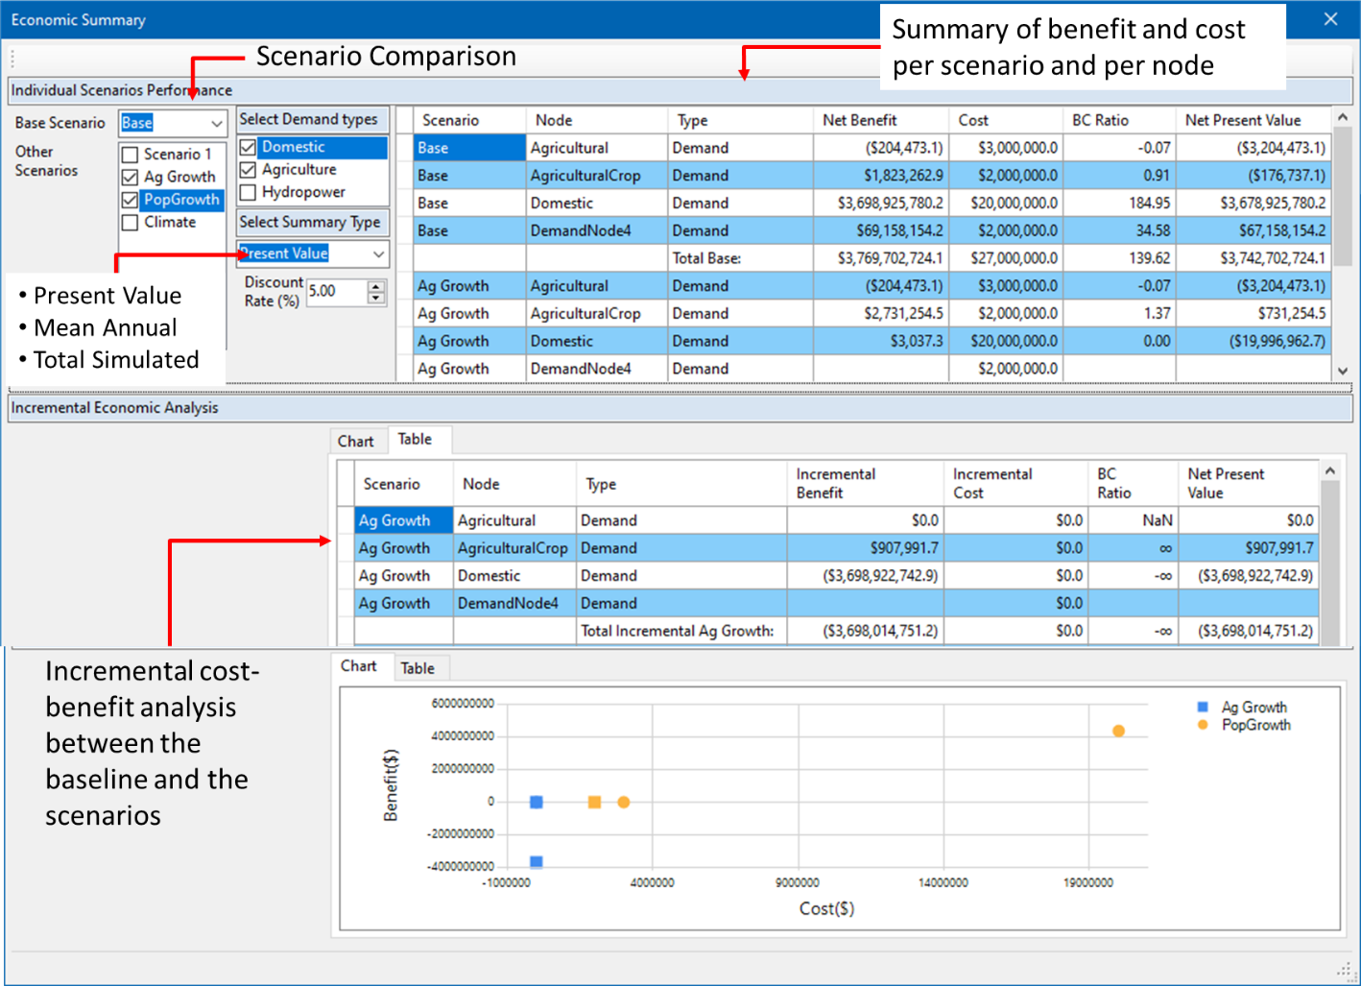Enable the Scenario 1 checkbox
This screenshot has height=986, width=1361.
(x=131, y=155)
